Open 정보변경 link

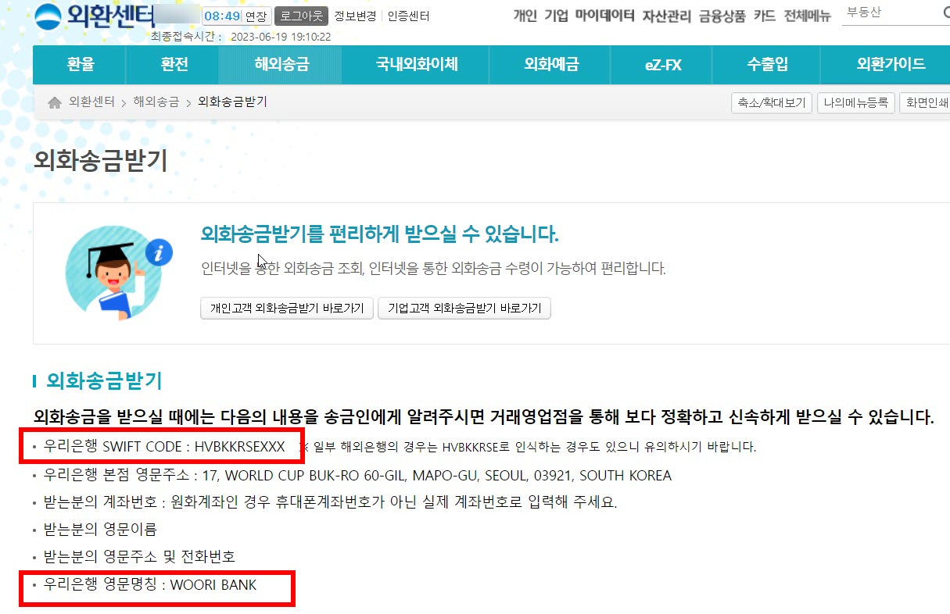pyautogui.click(x=355, y=16)
